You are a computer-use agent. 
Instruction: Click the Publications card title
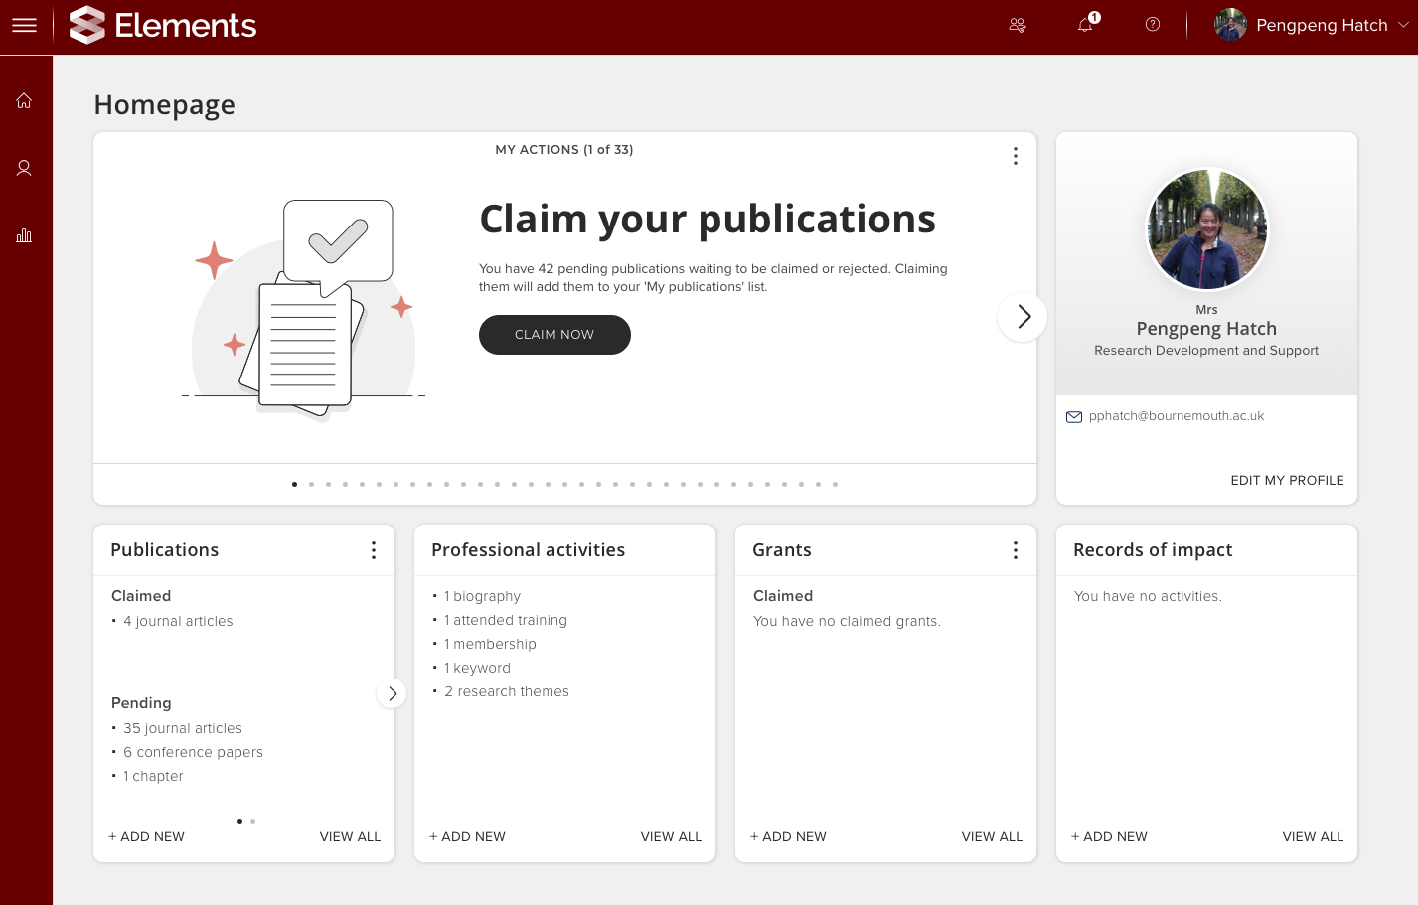pos(165,550)
